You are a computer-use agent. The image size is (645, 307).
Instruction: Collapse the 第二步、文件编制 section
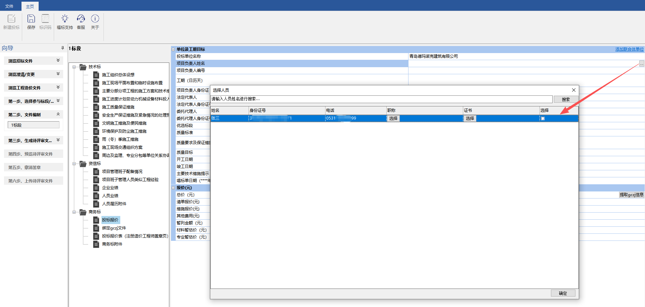(58, 114)
